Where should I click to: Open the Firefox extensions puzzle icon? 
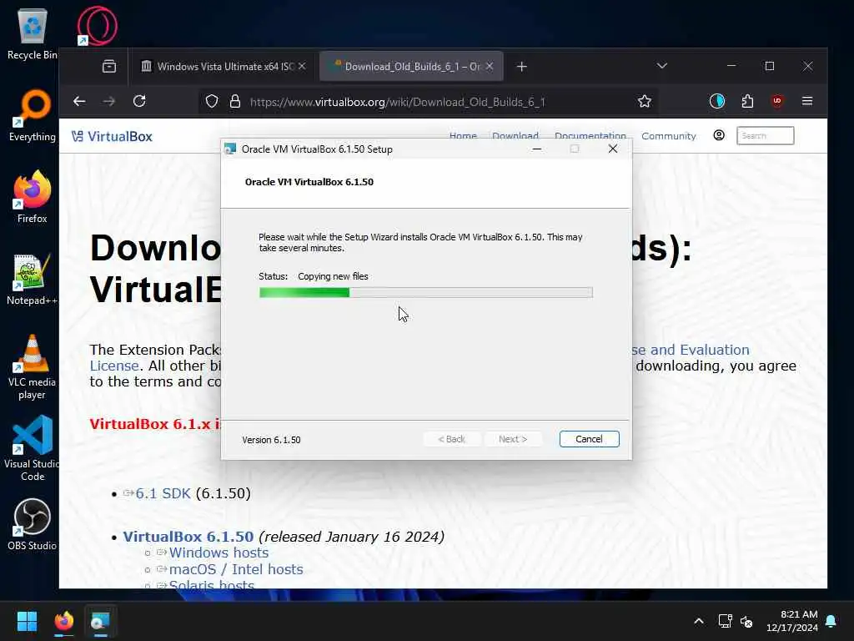pyautogui.click(x=747, y=101)
